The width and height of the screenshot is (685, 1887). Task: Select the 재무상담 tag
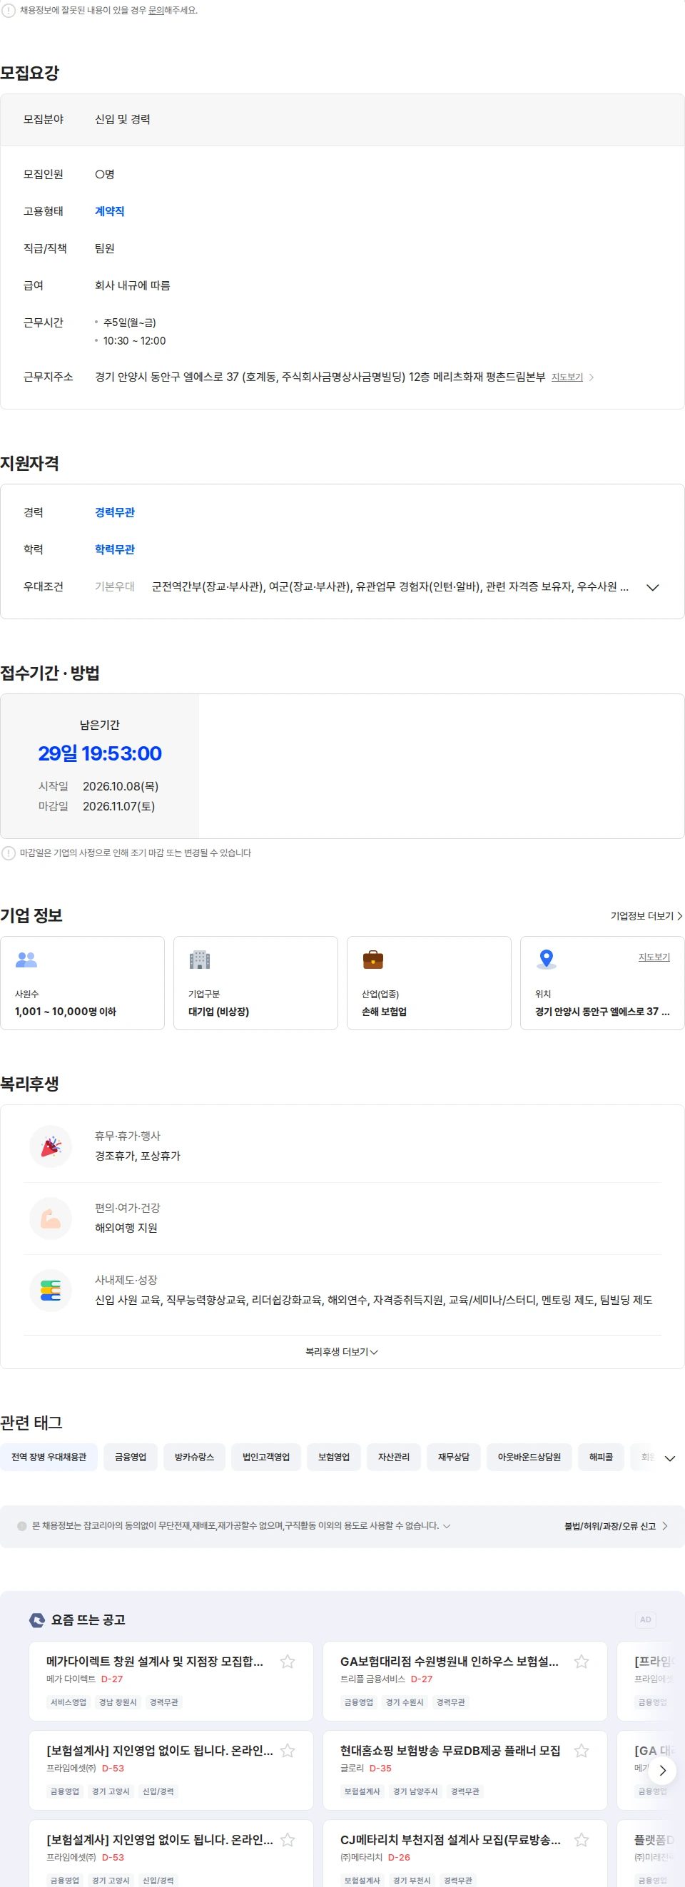point(454,1457)
